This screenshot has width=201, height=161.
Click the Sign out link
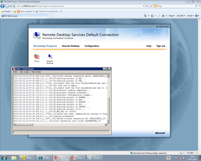(161, 46)
